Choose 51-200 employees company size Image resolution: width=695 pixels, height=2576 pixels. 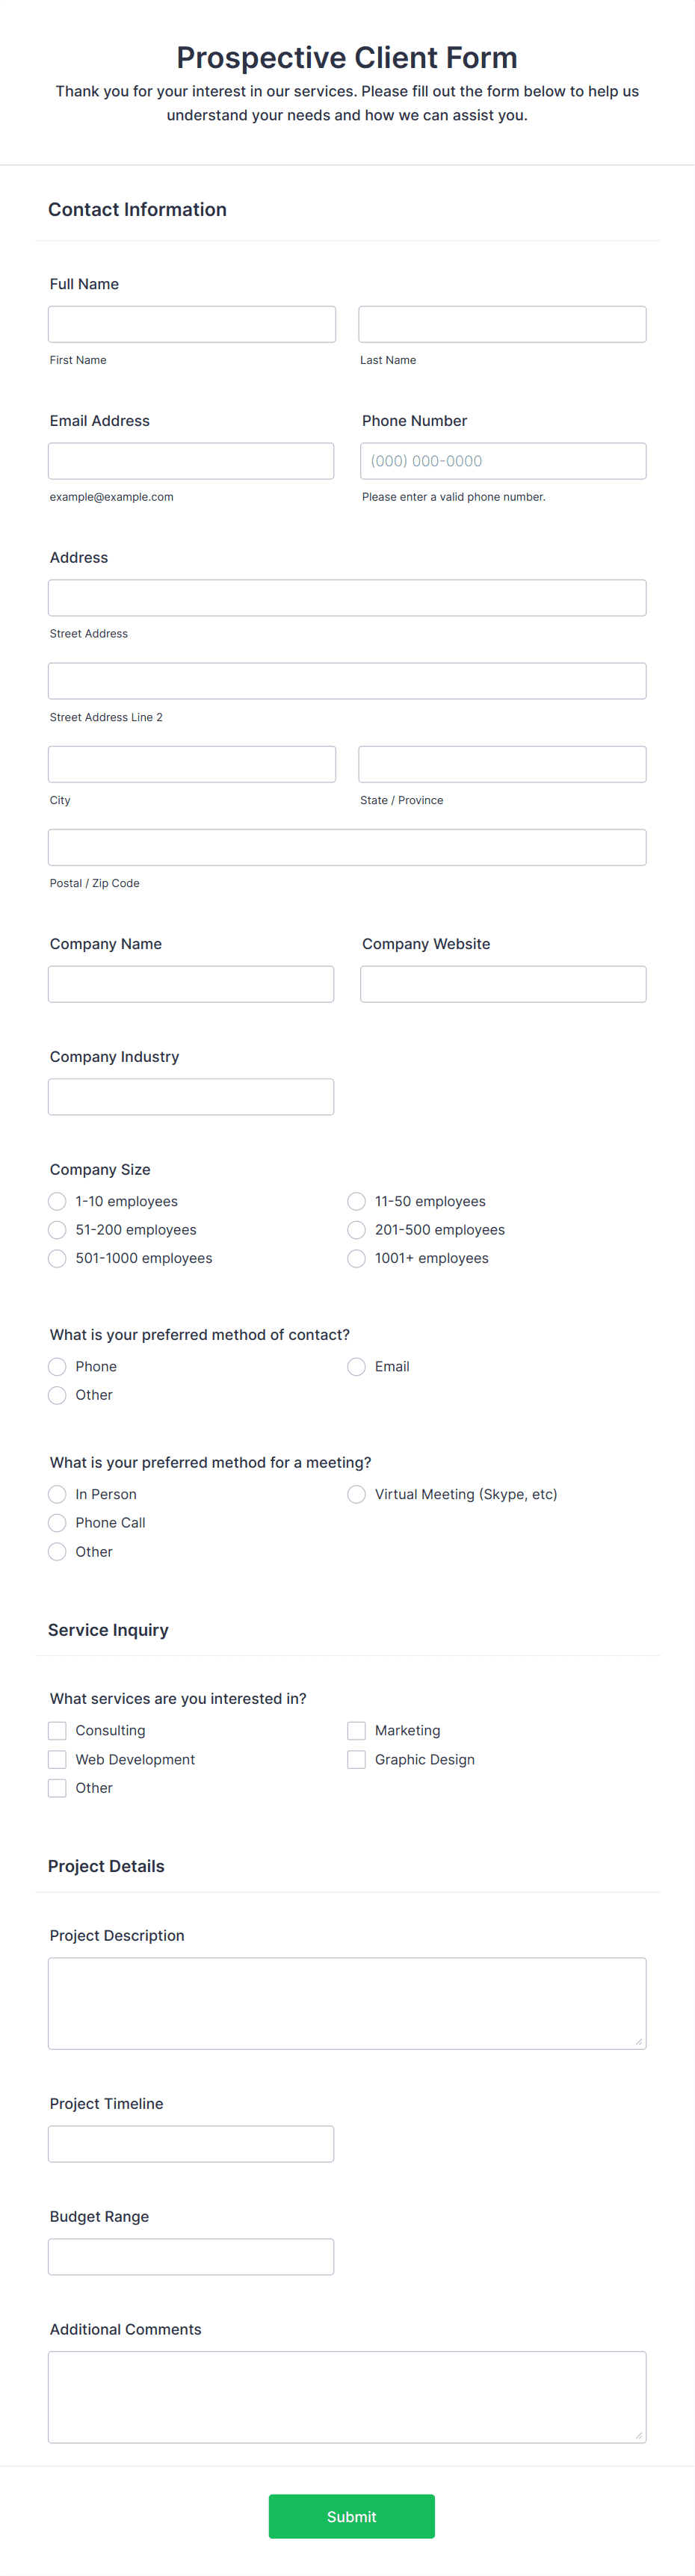pos(57,1229)
